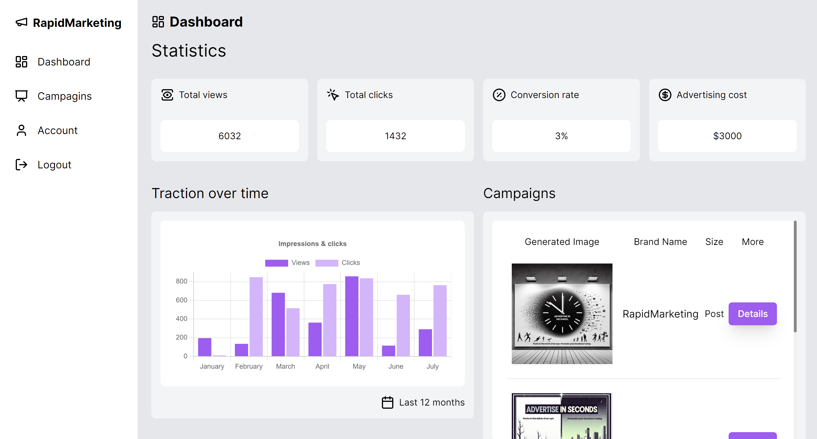Toggle the Clicks legend item in chart
817x439 pixels.
click(350, 262)
